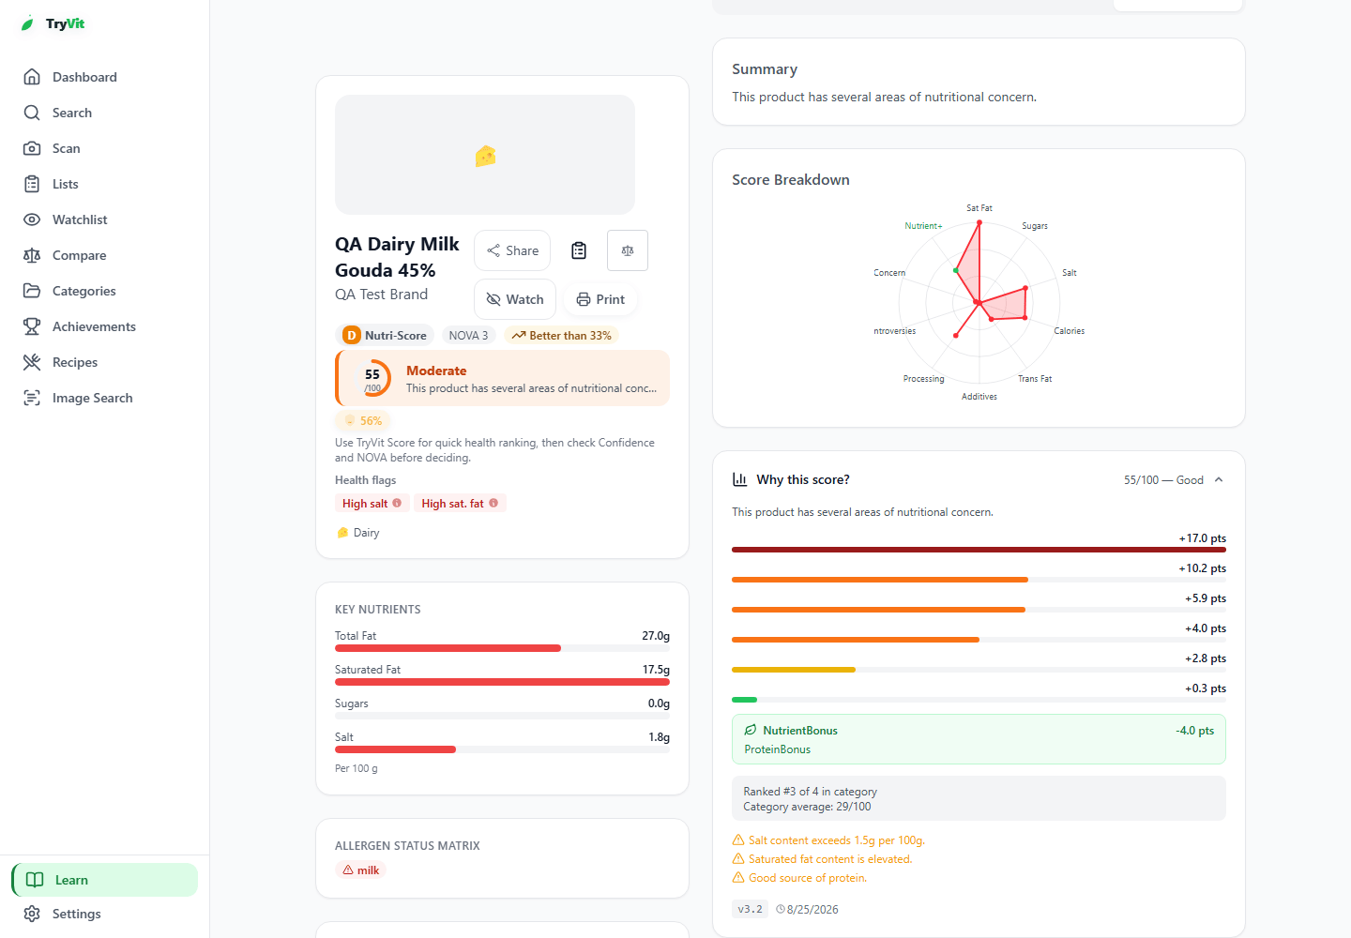This screenshot has width=1351, height=938.
Task: Click the bar chart icon beside "Why this score?"
Action: click(x=739, y=479)
